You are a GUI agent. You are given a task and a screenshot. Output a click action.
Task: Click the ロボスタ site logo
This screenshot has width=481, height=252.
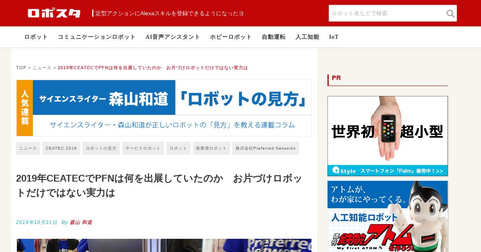[x=54, y=13]
